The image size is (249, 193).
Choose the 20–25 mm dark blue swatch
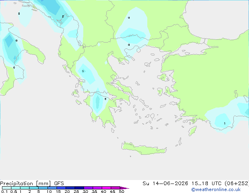(x=70, y=188)
